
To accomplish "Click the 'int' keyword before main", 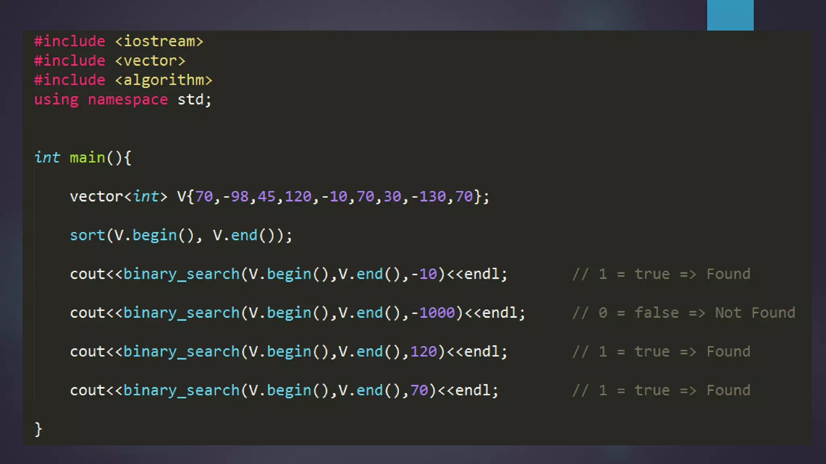I will click(x=47, y=157).
